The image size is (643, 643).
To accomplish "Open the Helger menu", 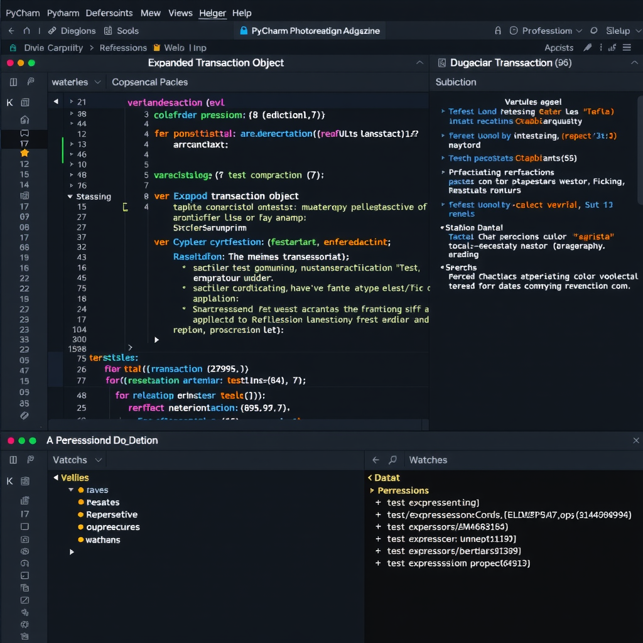I will pyautogui.click(x=212, y=13).
